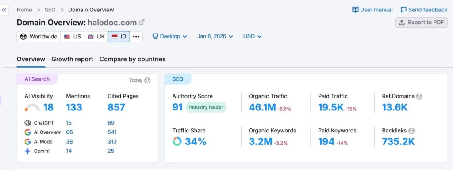The image size is (453, 170).
Task: Open the Authority Score value 91
Action: point(177,107)
